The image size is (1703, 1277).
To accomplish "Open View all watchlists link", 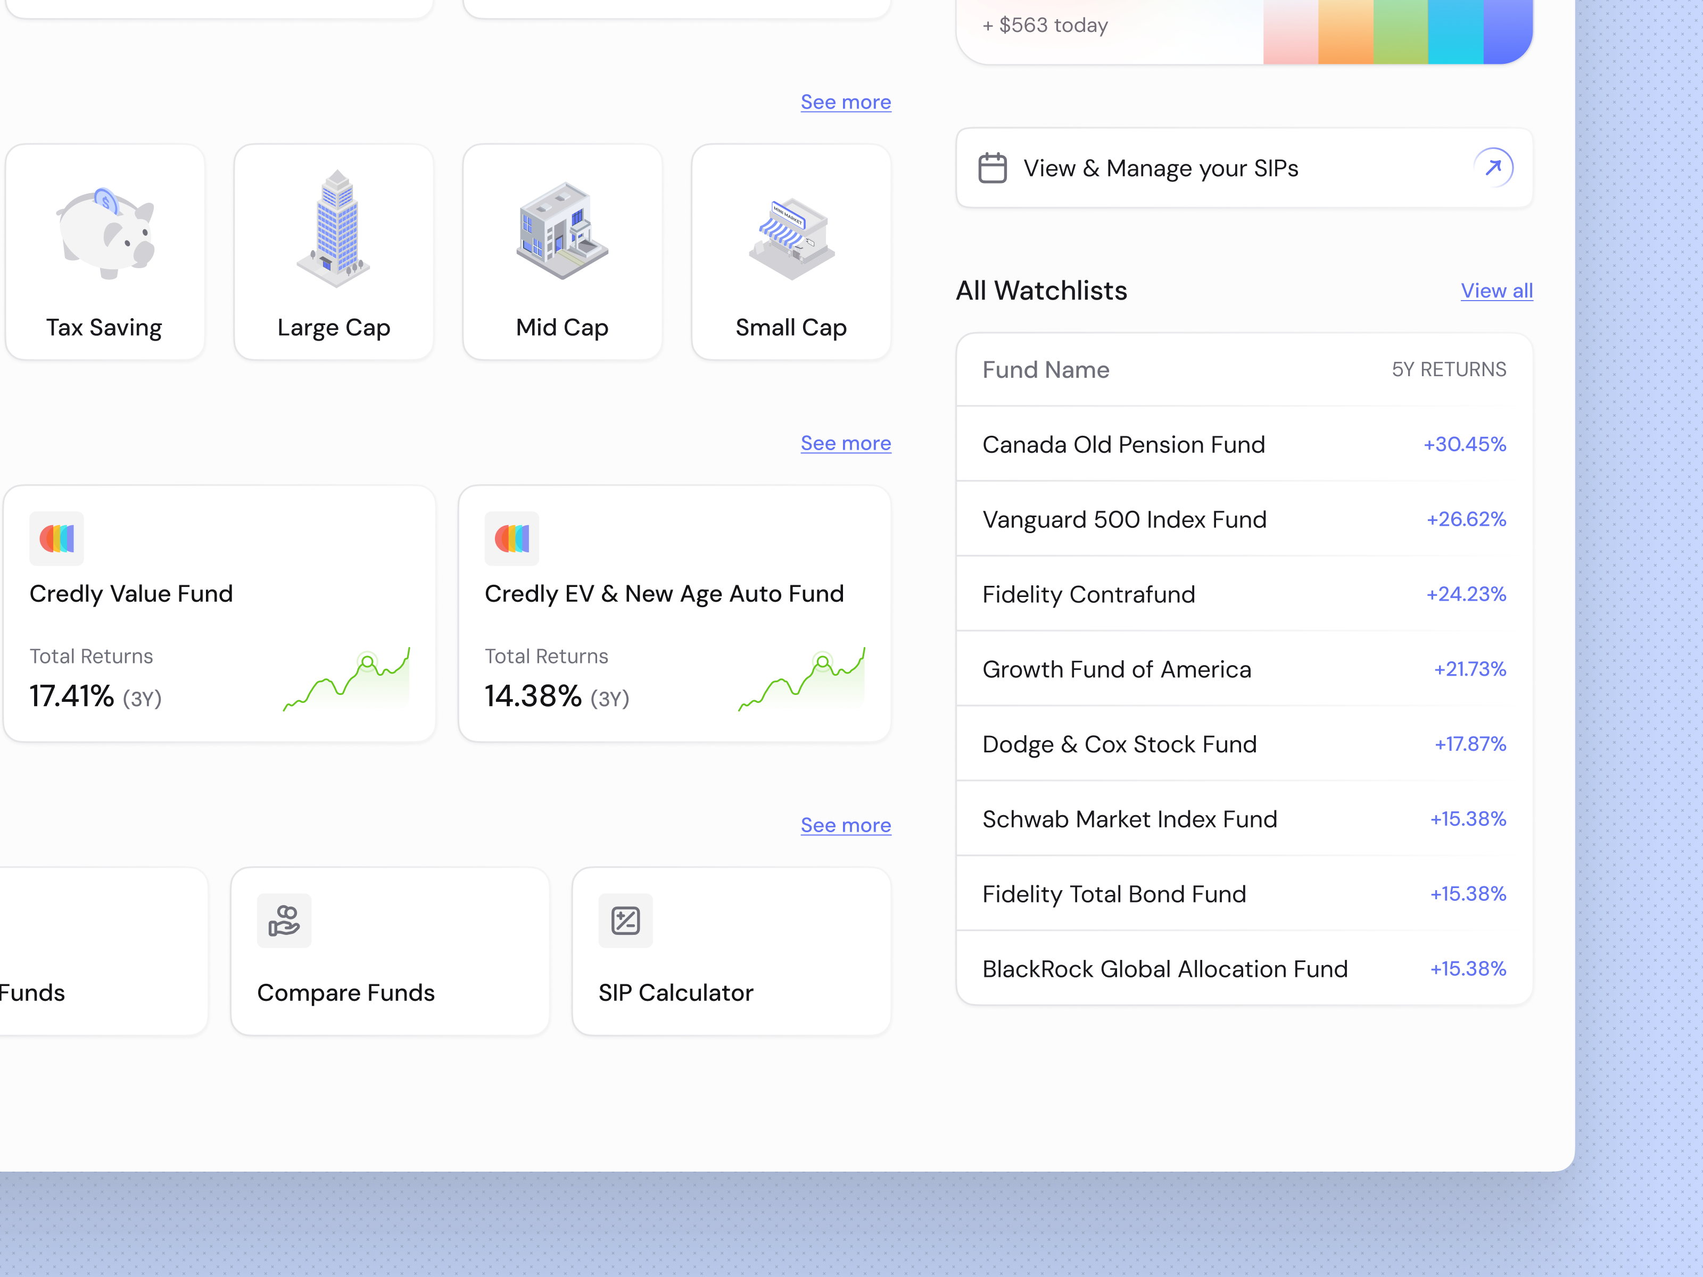I will (x=1496, y=290).
